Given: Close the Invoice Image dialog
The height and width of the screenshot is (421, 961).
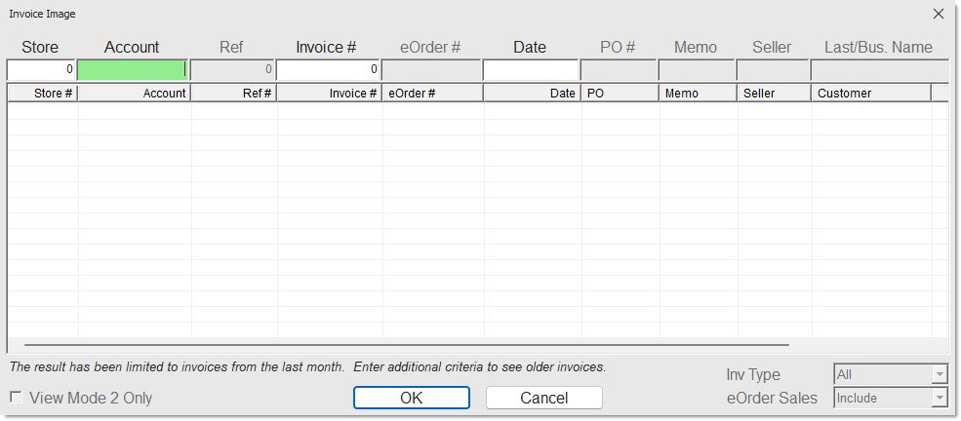Looking at the screenshot, I should click(x=938, y=14).
